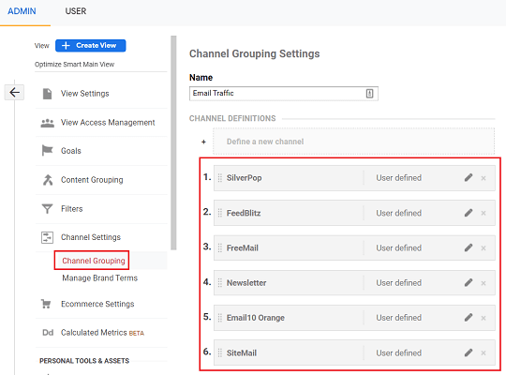Open View Settings
This screenshot has height=375, width=506.
pyautogui.click(x=85, y=94)
